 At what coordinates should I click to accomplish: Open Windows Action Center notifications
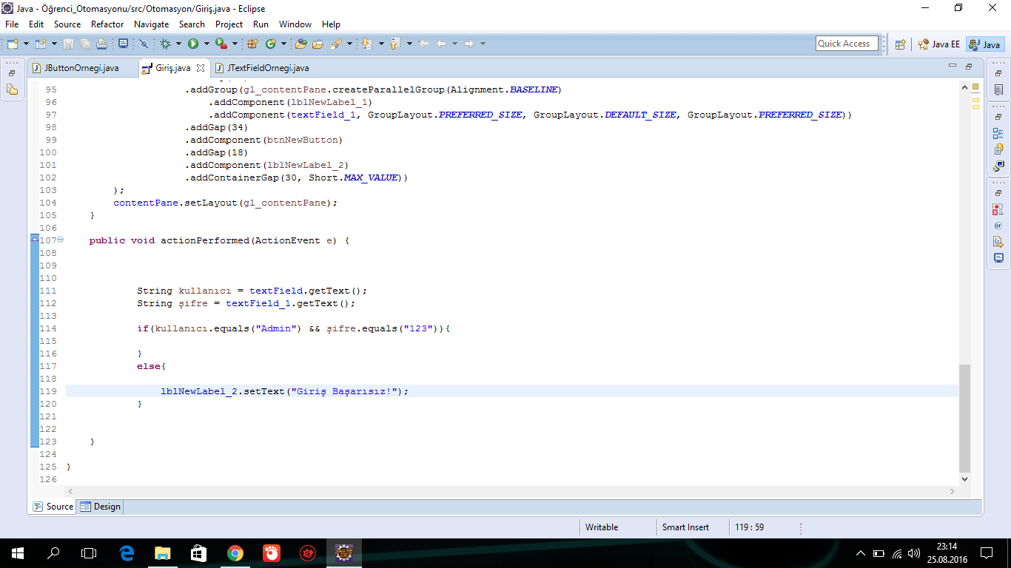(x=987, y=552)
